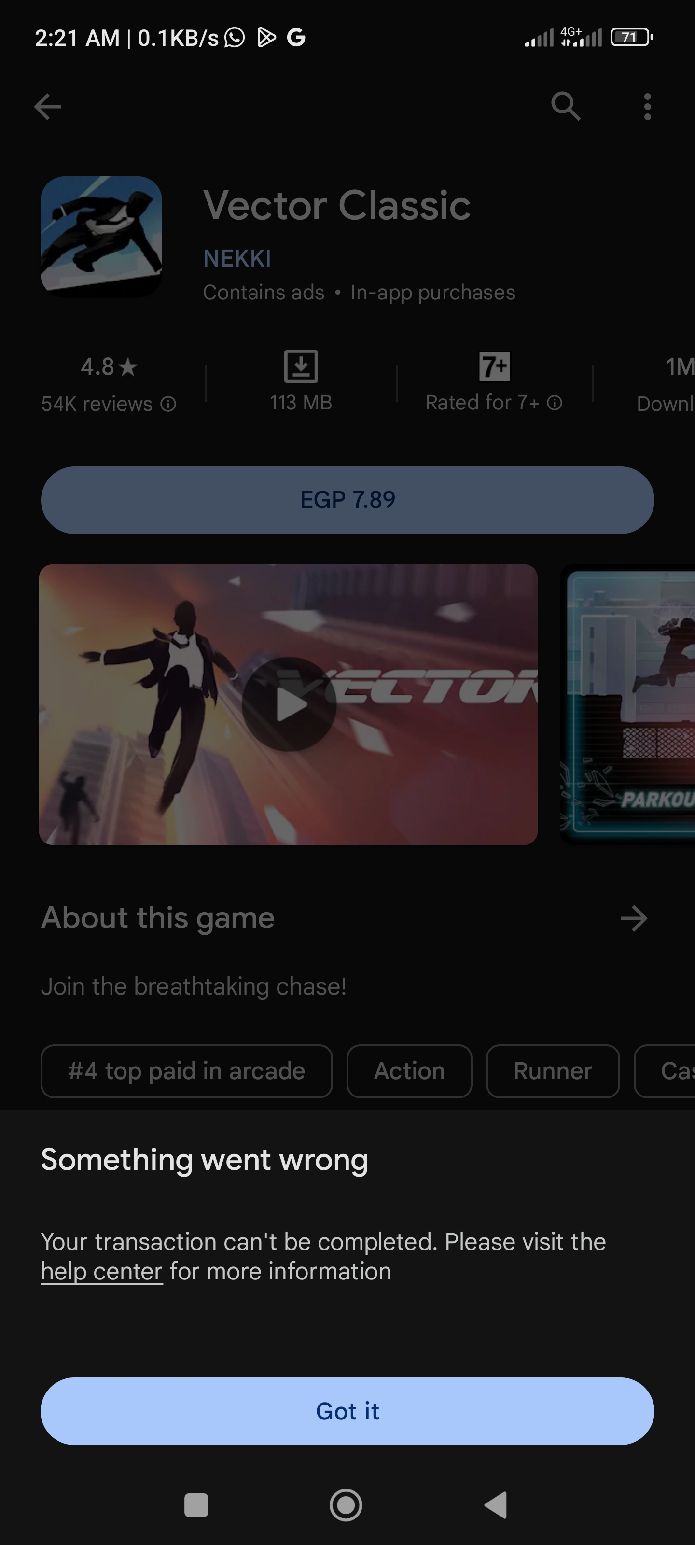Tap the EGP 7.89 purchase button
The image size is (695, 1545).
tap(347, 500)
